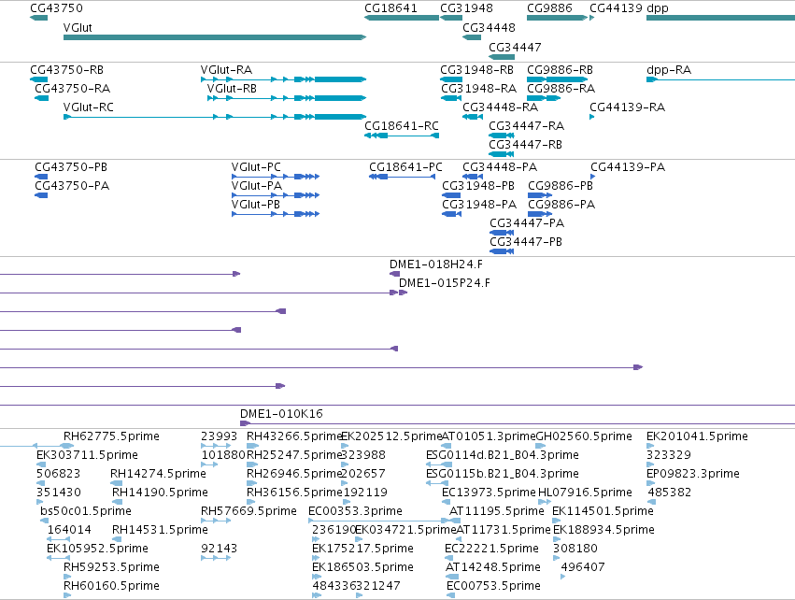This screenshot has width=795, height=600.
Task: Click the EK303711.5prime EST
Action: (x=42, y=464)
